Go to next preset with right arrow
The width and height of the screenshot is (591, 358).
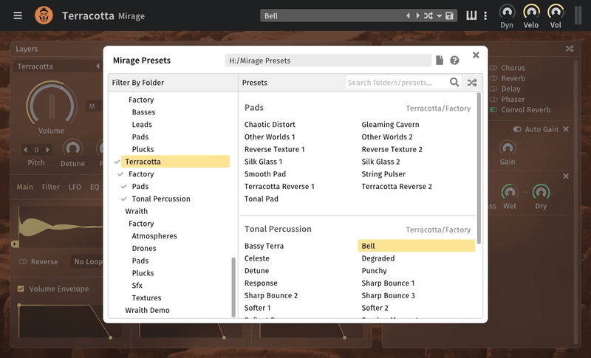point(417,16)
